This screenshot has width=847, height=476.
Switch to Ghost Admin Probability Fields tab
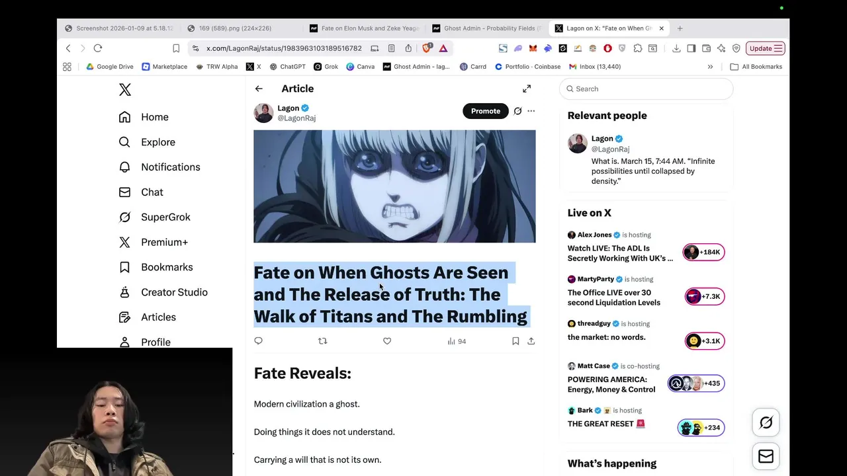486,28
